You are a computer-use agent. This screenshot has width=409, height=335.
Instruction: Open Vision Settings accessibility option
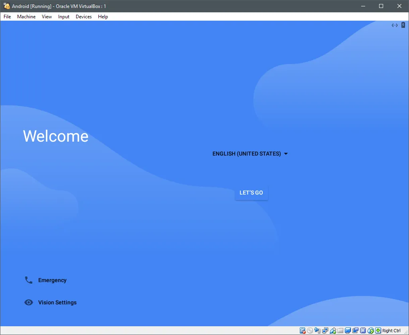click(x=57, y=302)
